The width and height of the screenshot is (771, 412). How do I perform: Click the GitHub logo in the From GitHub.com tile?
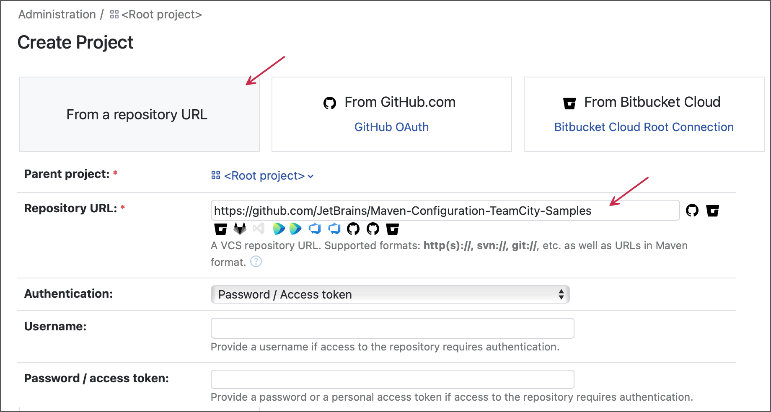(x=330, y=103)
